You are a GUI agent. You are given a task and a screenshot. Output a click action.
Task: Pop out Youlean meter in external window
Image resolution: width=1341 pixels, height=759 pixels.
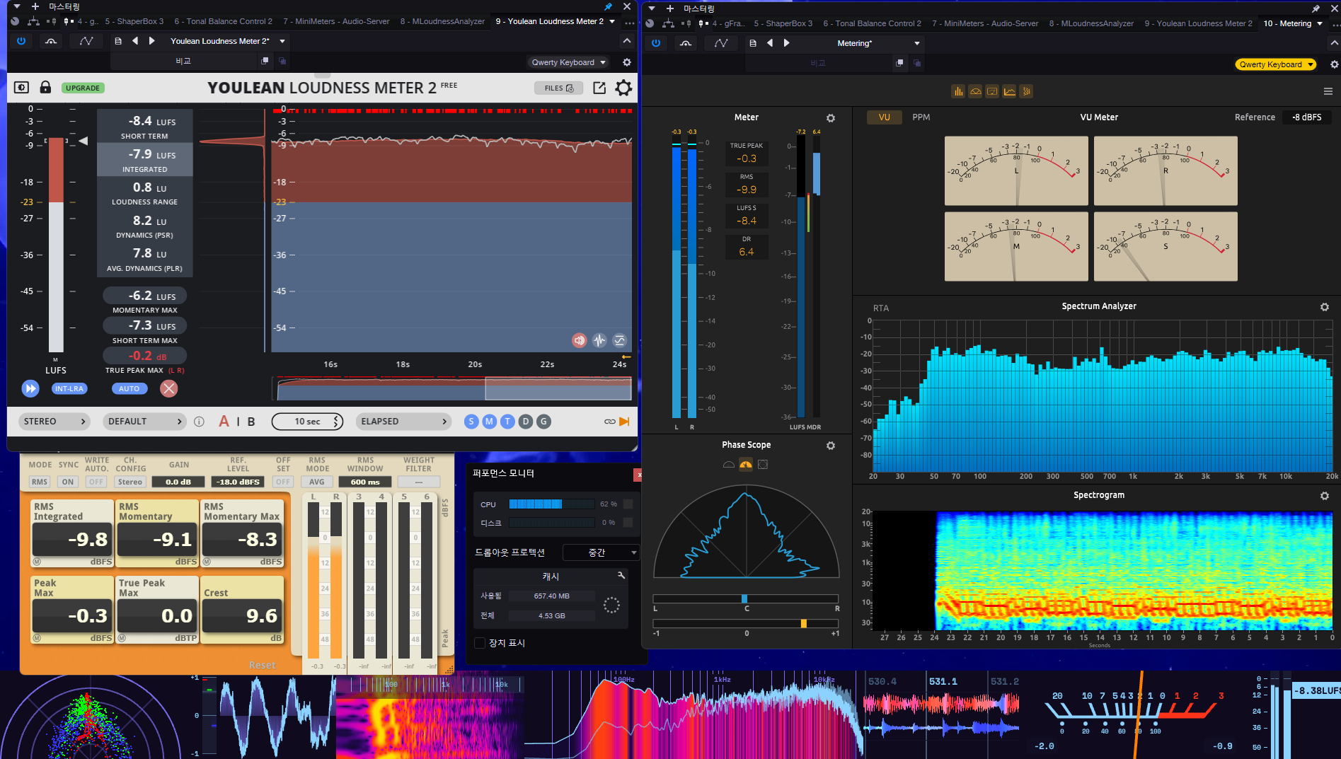tap(599, 88)
